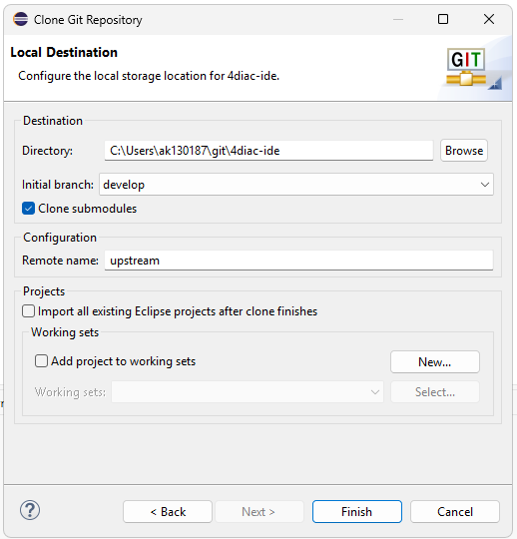Image resolution: width=517 pixels, height=539 pixels.
Task: Open the Working sets combo box
Action: click(x=248, y=392)
